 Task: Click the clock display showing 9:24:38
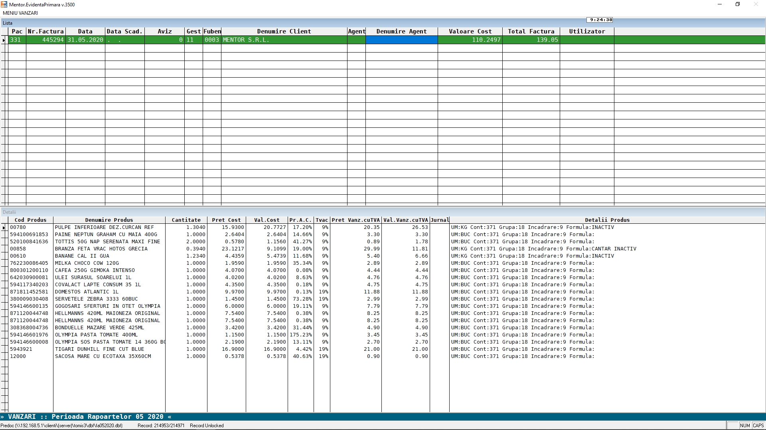[600, 20]
